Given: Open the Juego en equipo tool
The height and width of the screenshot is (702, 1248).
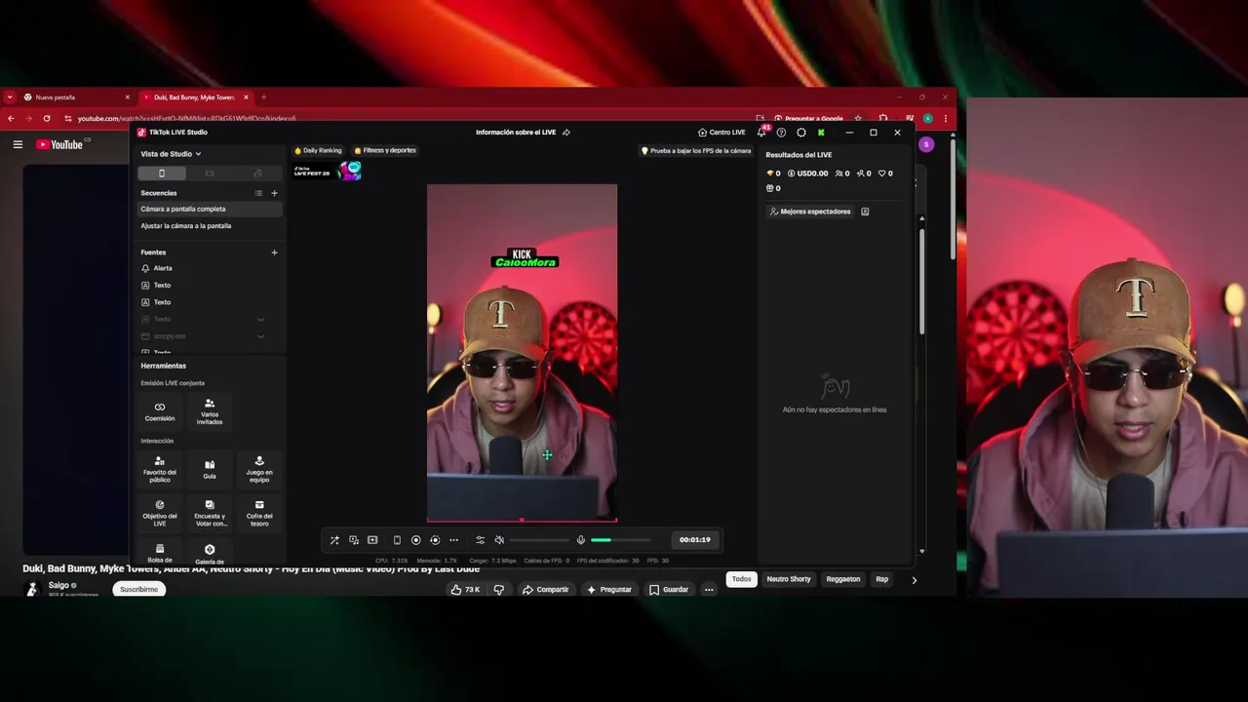Looking at the screenshot, I should [259, 469].
